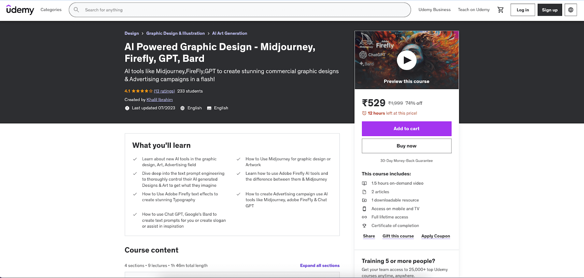Image resolution: width=584 pixels, height=278 pixels.
Task: Open the shopping cart icon
Action: [500, 10]
